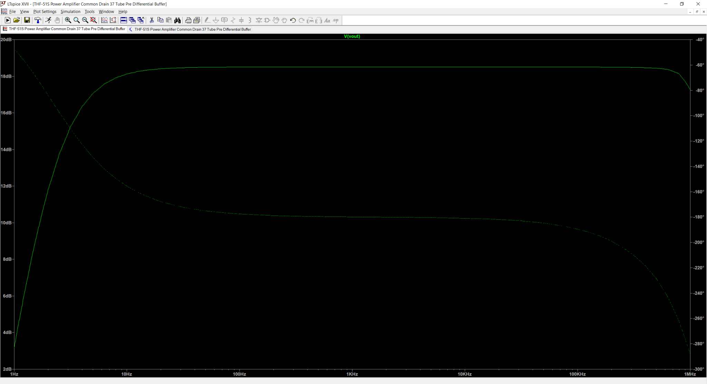Click the Place Inductor icon

(250, 20)
